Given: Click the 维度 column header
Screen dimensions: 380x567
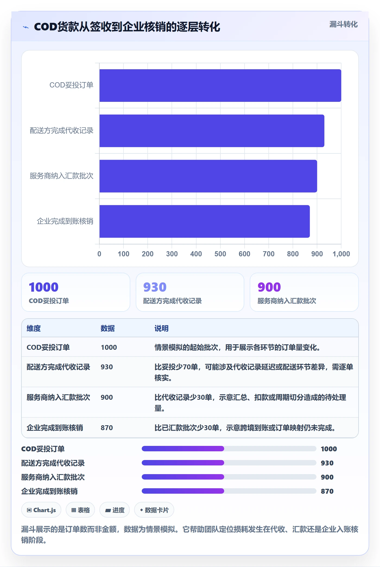Looking at the screenshot, I should (x=34, y=328).
